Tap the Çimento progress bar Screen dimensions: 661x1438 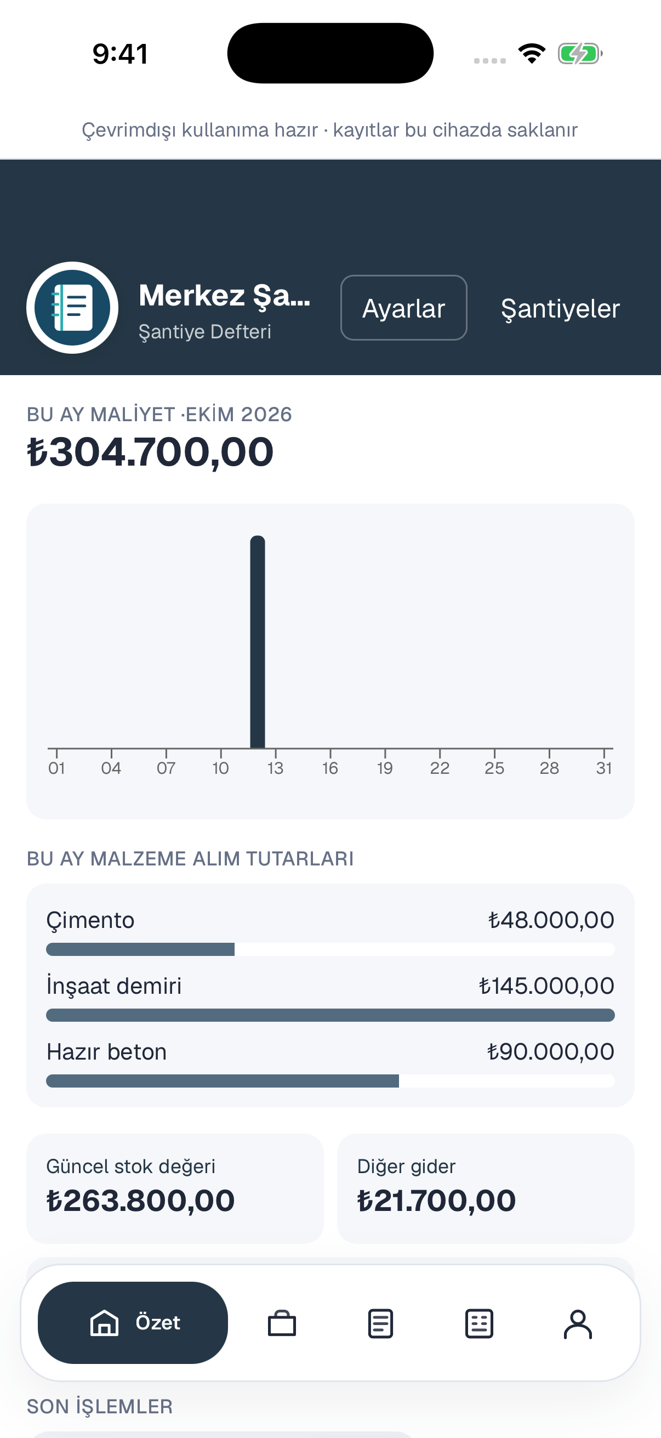pyautogui.click(x=330, y=949)
